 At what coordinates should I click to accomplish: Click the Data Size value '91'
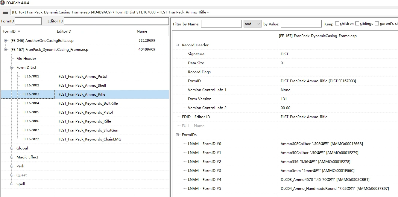[x=283, y=63]
